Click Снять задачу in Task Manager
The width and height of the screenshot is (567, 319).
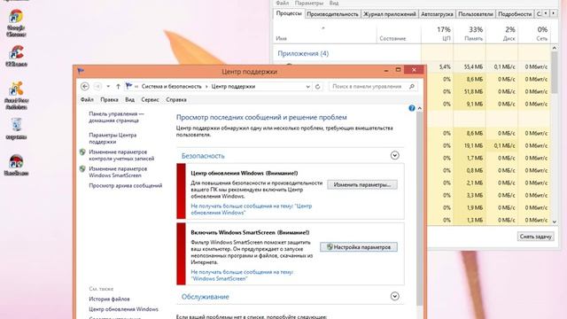click(x=535, y=237)
